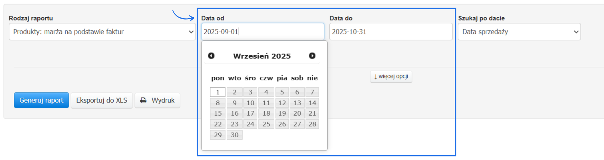Expand więcej opcji section
The image size is (604, 160).
[391, 76]
